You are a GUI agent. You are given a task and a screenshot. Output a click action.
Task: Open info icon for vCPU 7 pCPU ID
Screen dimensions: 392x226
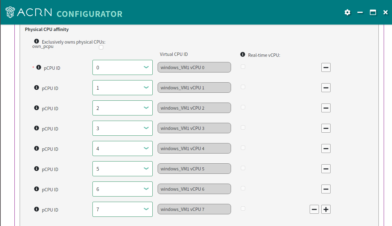pos(37,209)
